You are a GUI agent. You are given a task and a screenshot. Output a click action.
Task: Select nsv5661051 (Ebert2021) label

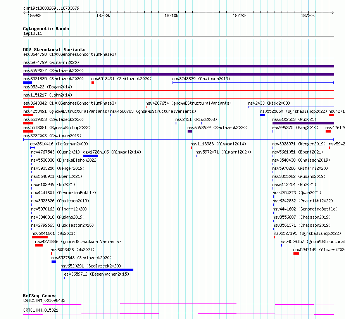coord(298,152)
